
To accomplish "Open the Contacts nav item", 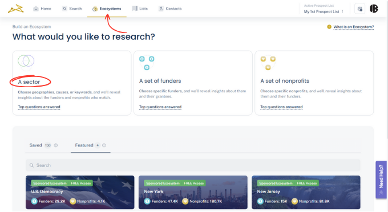I will (170, 9).
